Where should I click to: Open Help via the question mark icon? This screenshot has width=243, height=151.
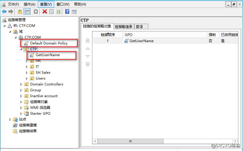click(67, 11)
